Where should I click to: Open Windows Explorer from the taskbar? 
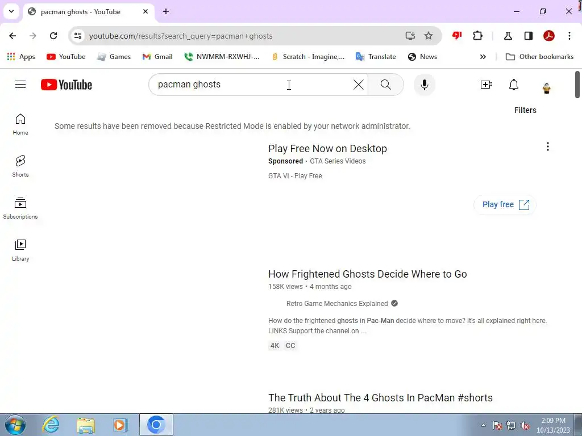coord(86,425)
